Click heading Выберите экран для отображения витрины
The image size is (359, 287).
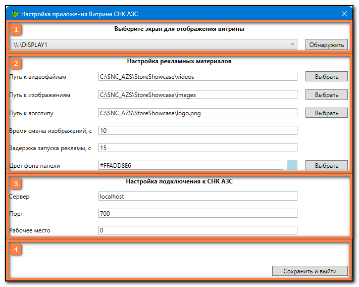[179, 29]
